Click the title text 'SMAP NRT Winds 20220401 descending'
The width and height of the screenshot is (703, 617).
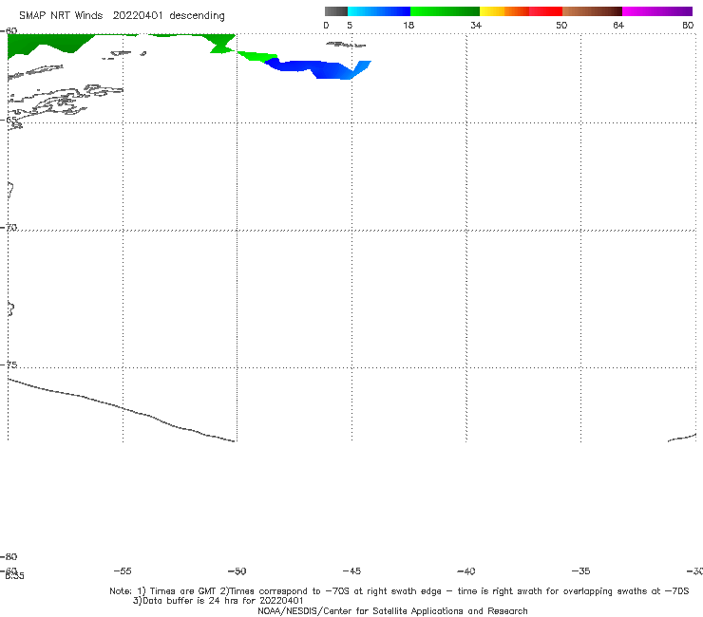[x=122, y=15]
